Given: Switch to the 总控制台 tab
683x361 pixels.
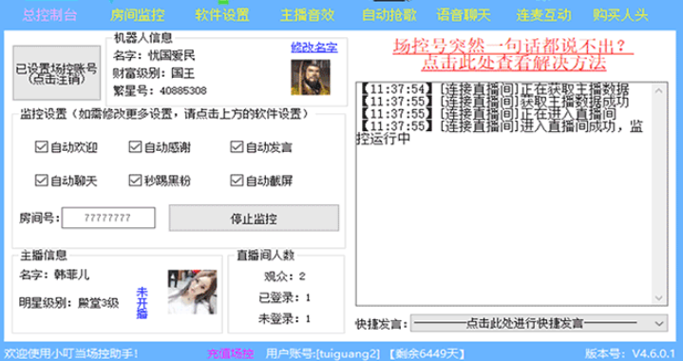Looking at the screenshot, I should (49, 15).
